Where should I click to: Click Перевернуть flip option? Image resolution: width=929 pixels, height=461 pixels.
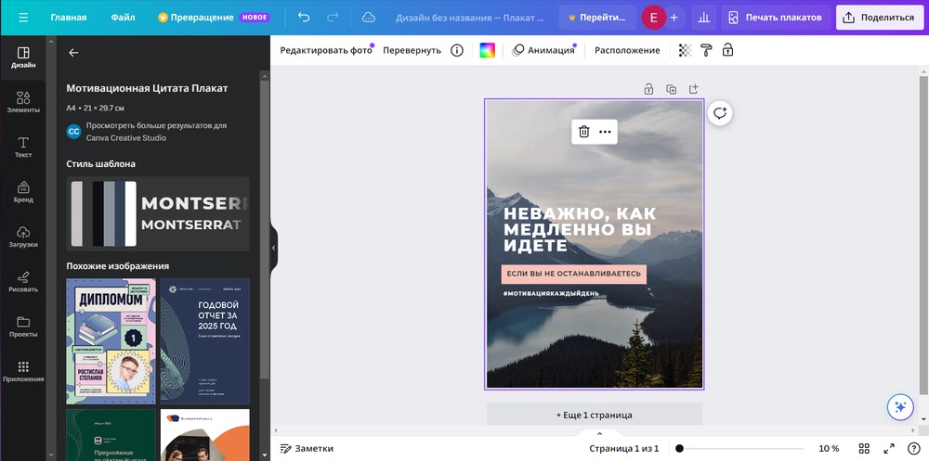point(412,50)
